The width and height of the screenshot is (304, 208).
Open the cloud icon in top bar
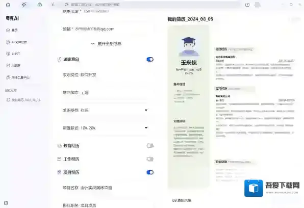coord(40,5)
